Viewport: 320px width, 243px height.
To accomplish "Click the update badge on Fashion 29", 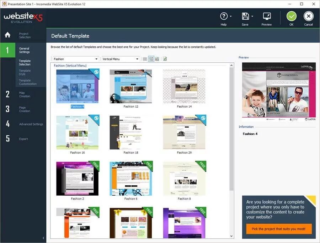I will point(203,118).
